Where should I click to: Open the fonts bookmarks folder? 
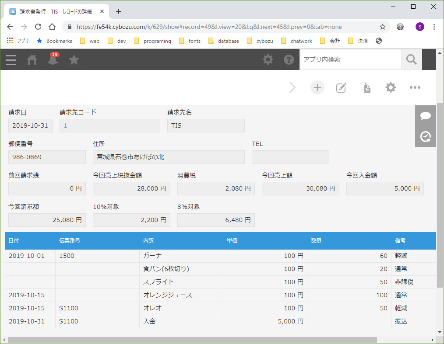(x=190, y=41)
